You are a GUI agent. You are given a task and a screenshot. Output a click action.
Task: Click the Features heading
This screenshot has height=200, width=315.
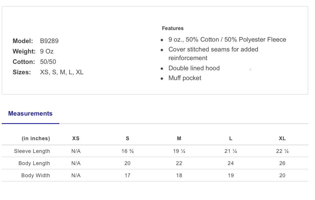click(x=173, y=28)
